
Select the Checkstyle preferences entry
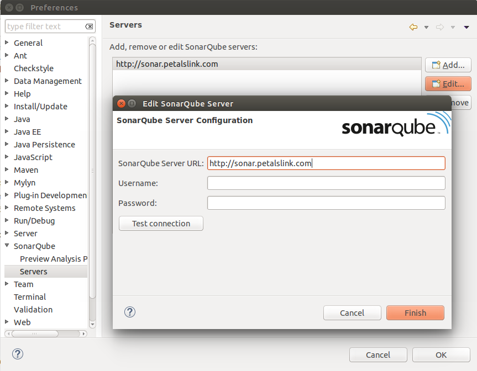[34, 68]
